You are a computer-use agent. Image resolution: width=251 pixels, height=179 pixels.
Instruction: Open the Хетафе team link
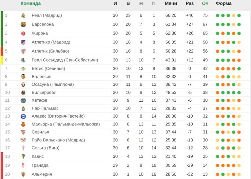pyautogui.click(x=39, y=100)
